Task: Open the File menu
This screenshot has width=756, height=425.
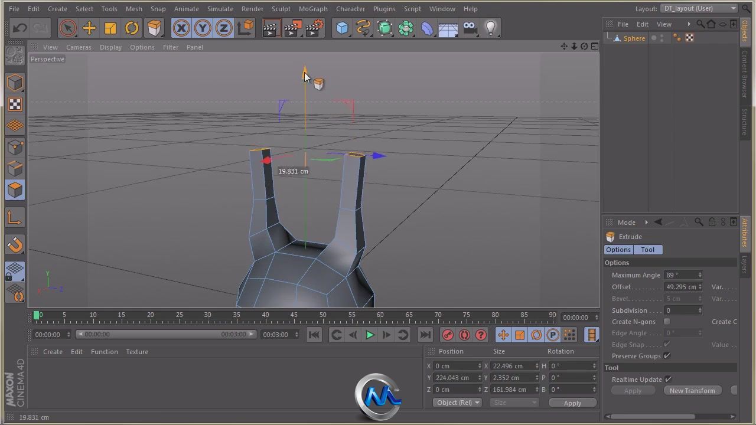Action: coord(14,9)
